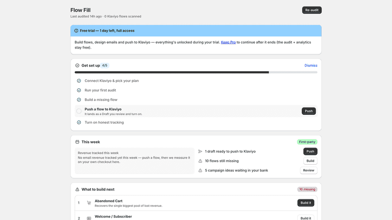Dismiss the Get set up card
Screen dimensions: 392x220
(311, 65)
